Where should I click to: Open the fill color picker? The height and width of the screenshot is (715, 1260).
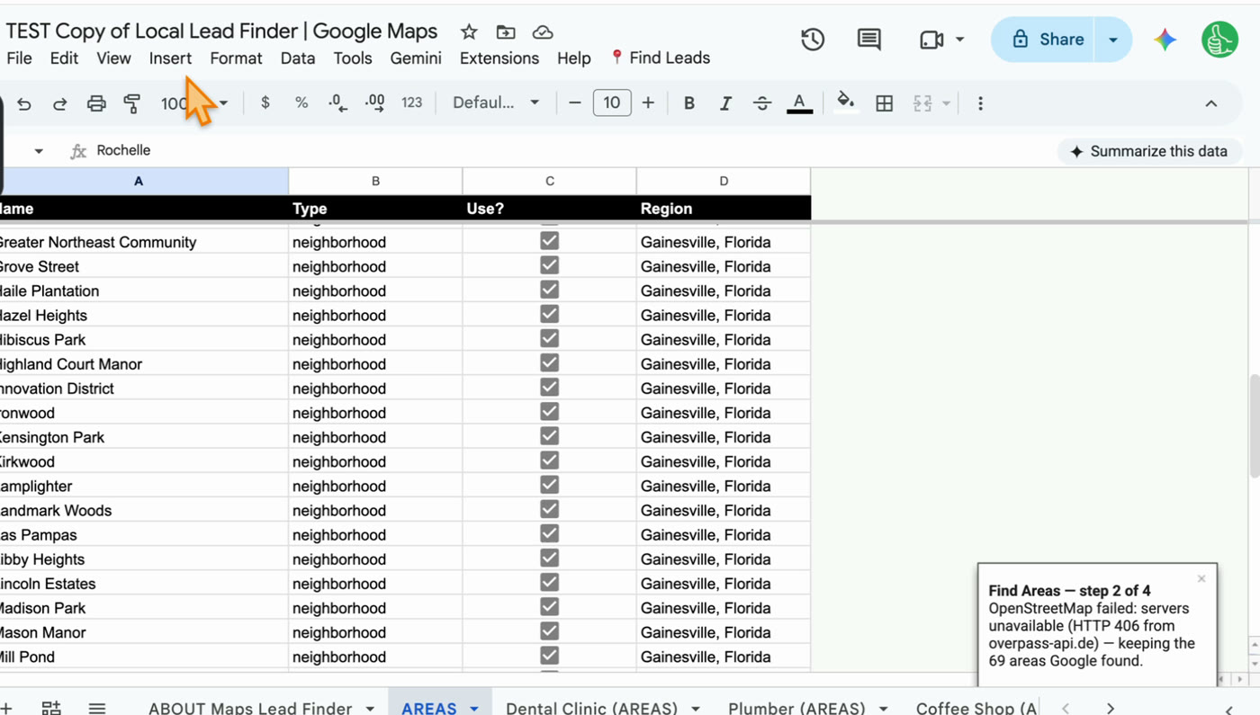[845, 103]
